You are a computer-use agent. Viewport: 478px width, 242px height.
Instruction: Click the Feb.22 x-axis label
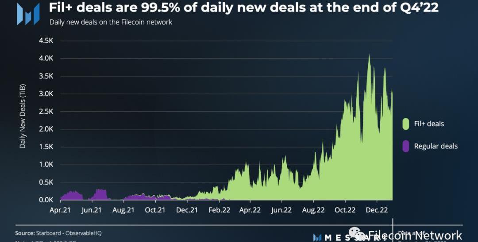point(219,210)
